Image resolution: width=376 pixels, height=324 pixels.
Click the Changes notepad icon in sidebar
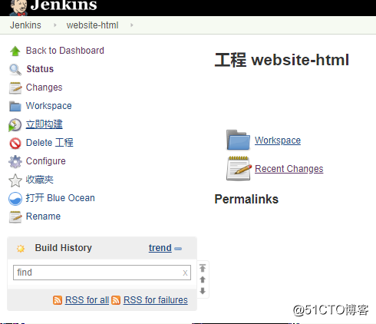pyautogui.click(x=15, y=88)
